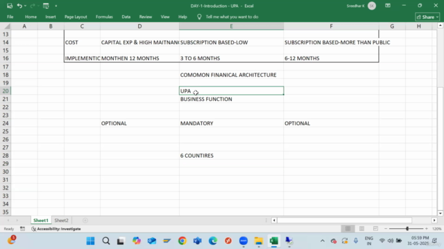Open Zoom app from the taskbar
This screenshot has height=249, width=444.
(x=244, y=241)
